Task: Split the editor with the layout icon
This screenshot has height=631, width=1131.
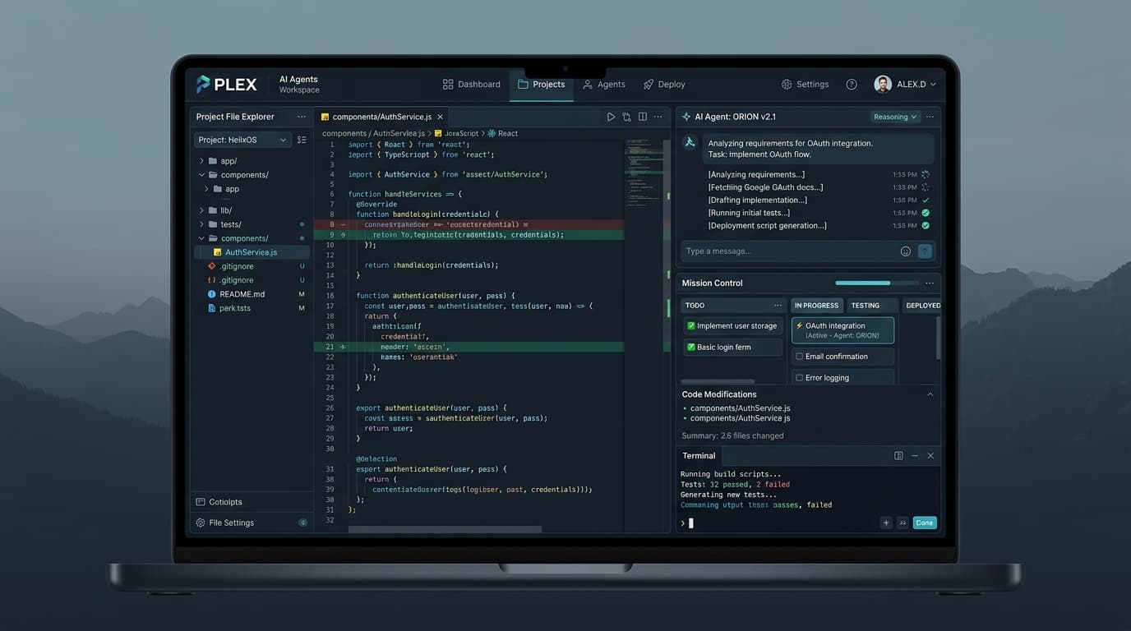Action: (643, 117)
